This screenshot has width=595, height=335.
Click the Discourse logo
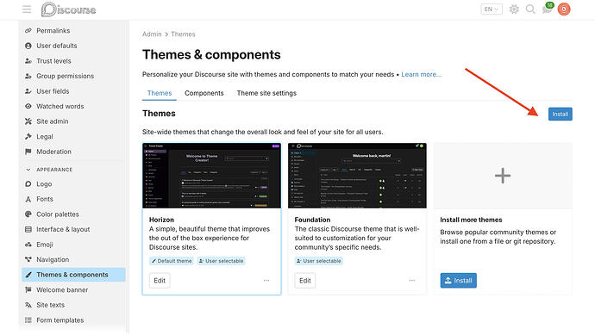(x=69, y=9)
